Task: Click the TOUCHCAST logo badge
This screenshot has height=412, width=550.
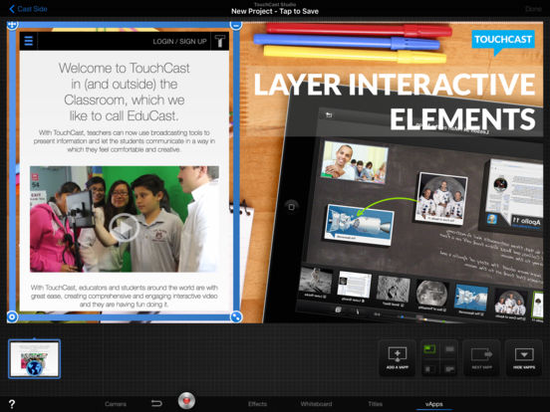Action: (x=503, y=42)
